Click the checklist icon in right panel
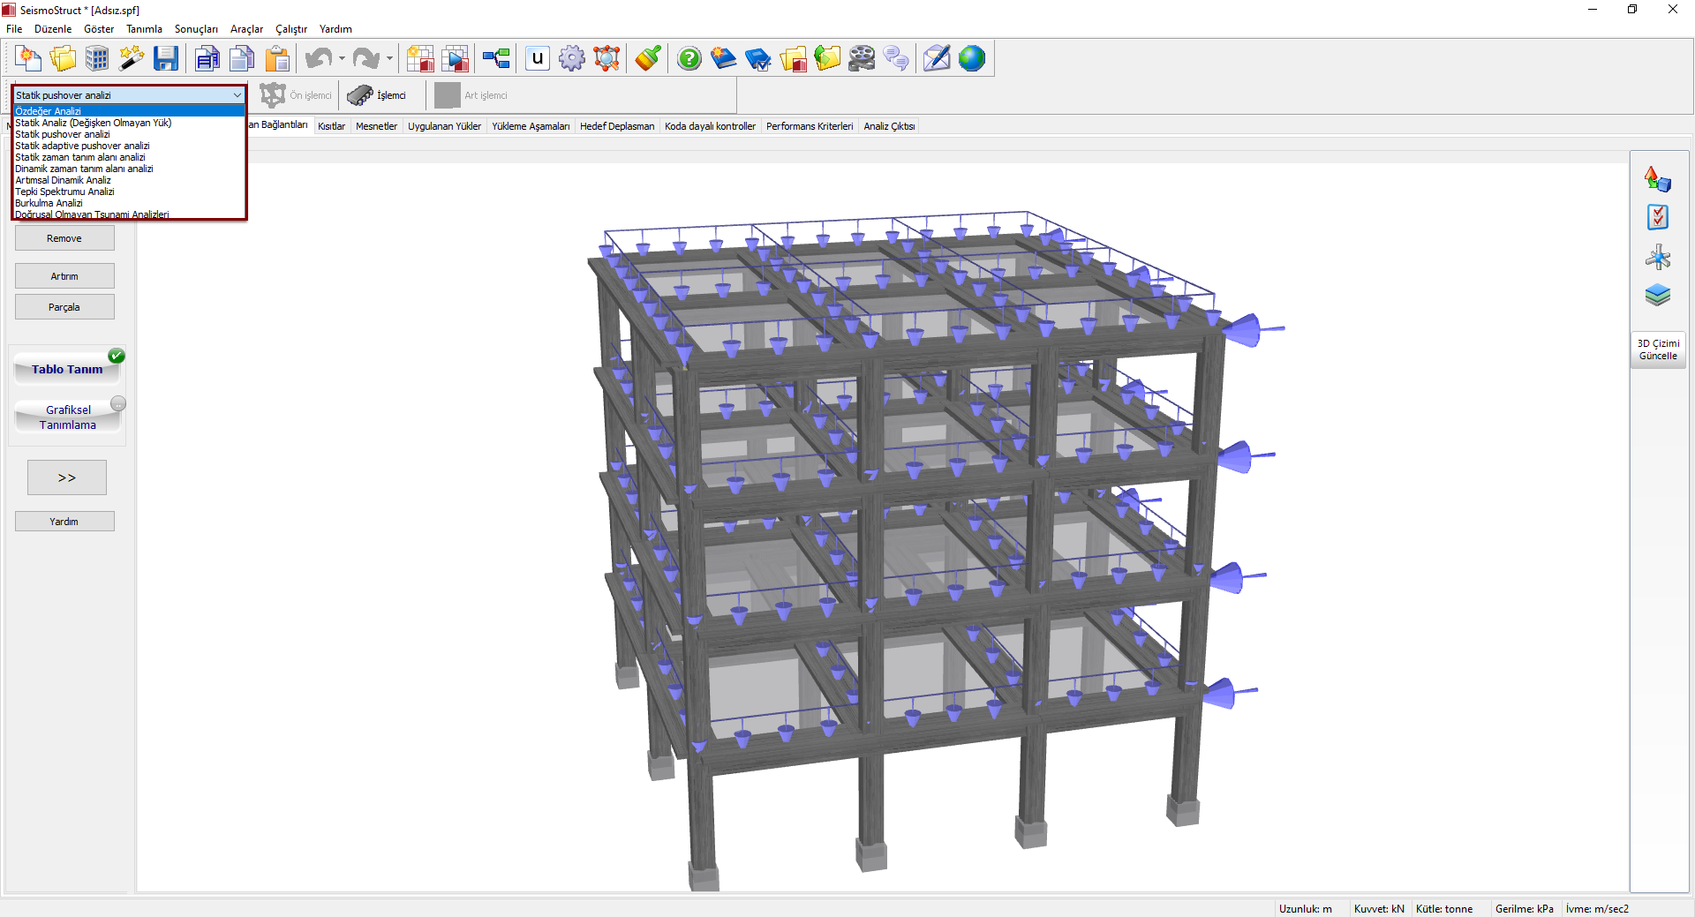 (x=1657, y=217)
